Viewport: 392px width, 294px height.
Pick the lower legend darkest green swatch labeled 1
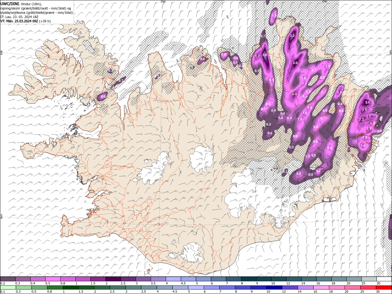click(x=70, y=288)
